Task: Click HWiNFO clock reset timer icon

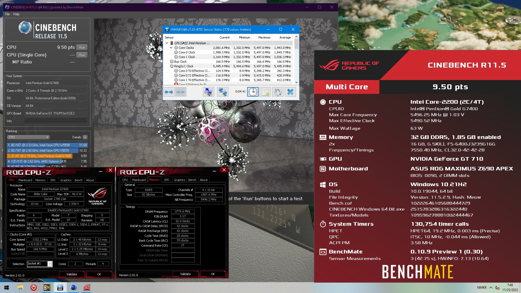Action: (x=253, y=92)
